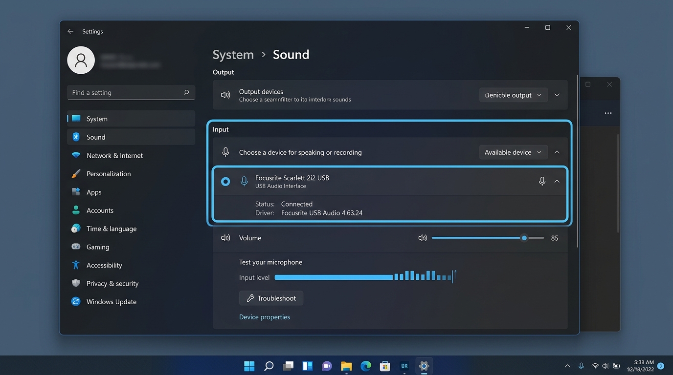Click the blue microphone icon beside Focusrite Scarlett
The image size is (673, 375).
244,182
